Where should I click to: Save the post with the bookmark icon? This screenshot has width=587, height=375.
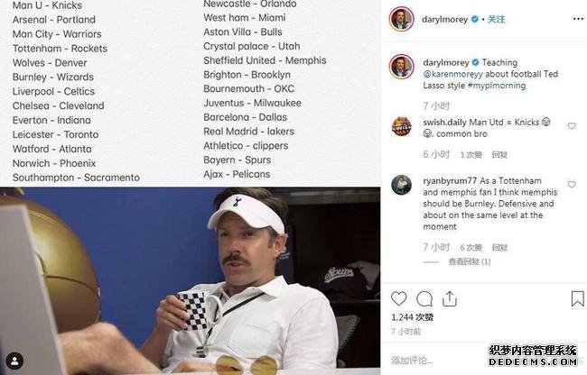[x=577, y=298]
